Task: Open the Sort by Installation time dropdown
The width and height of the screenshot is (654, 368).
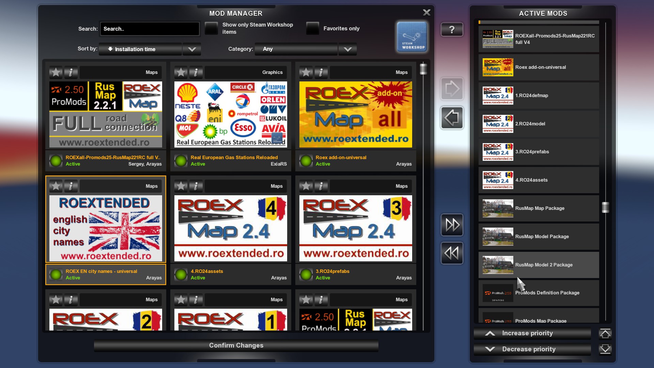Action: pos(140,49)
